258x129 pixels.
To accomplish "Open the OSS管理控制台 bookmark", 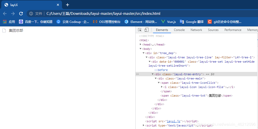I will pos(107,22).
